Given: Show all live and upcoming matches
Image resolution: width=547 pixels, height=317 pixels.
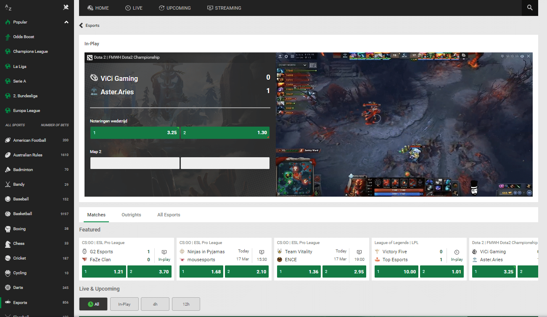Looking at the screenshot, I should 93,304.
